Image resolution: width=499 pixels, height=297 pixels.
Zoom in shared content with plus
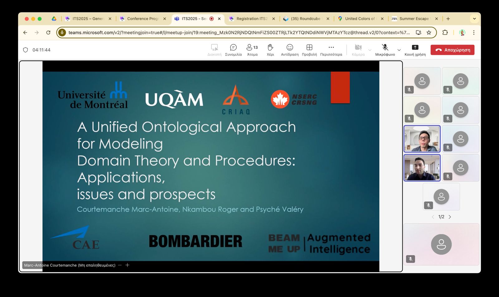pyautogui.click(x=127, y=265)
